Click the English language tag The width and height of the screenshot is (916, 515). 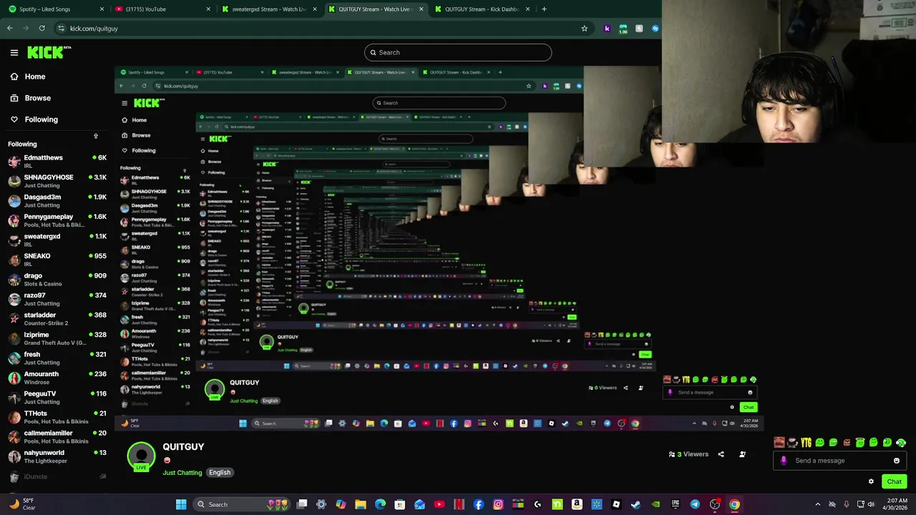point(220,473)
